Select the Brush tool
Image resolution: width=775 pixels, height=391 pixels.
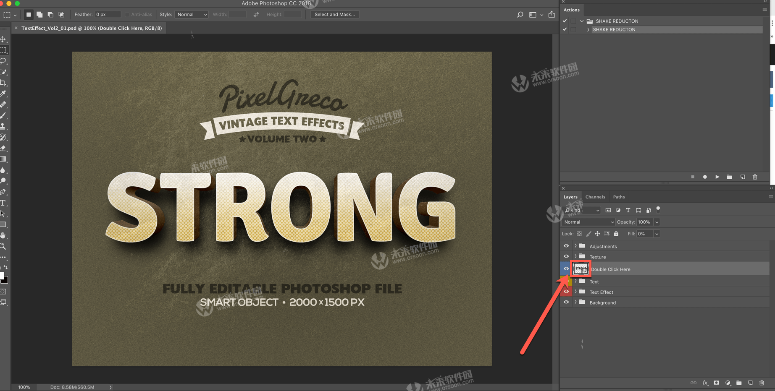3,115
